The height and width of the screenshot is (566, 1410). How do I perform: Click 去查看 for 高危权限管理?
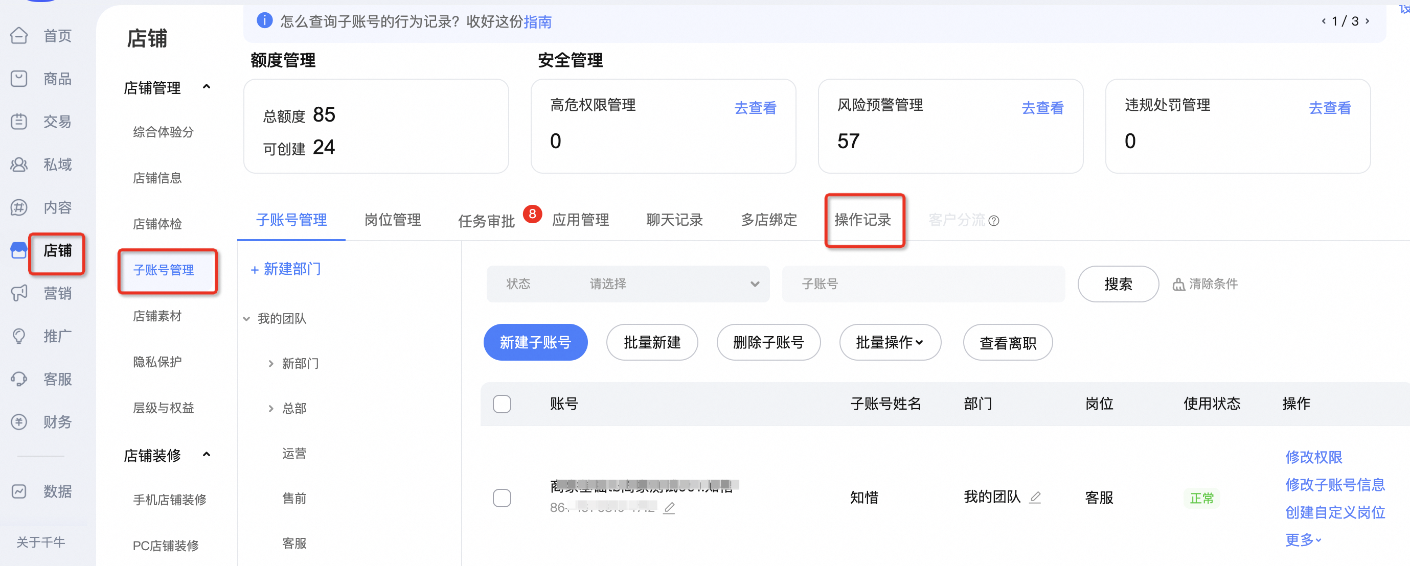coord(755,108)
